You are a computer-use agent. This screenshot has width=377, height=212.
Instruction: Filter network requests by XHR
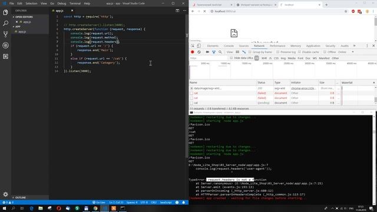[264, 58]
